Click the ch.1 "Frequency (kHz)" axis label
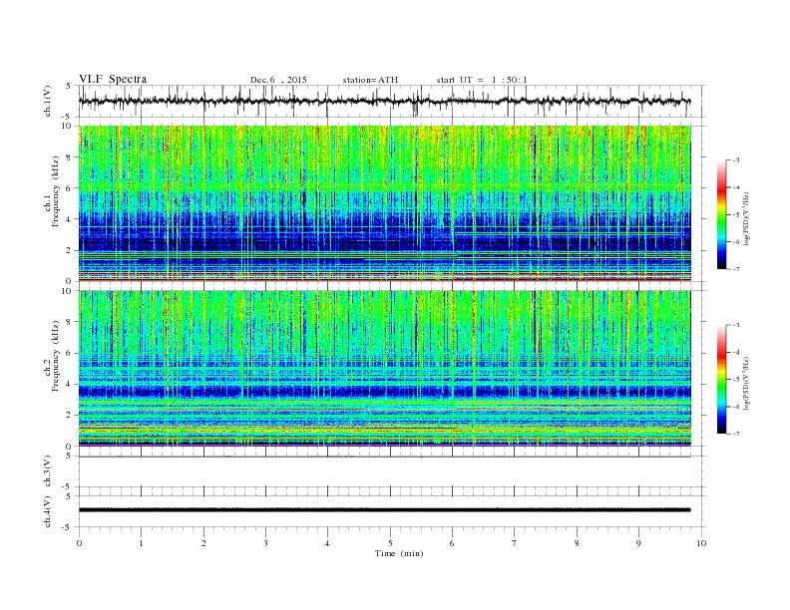The height and width of the screenshot is (610, 790). pos(56,191)
